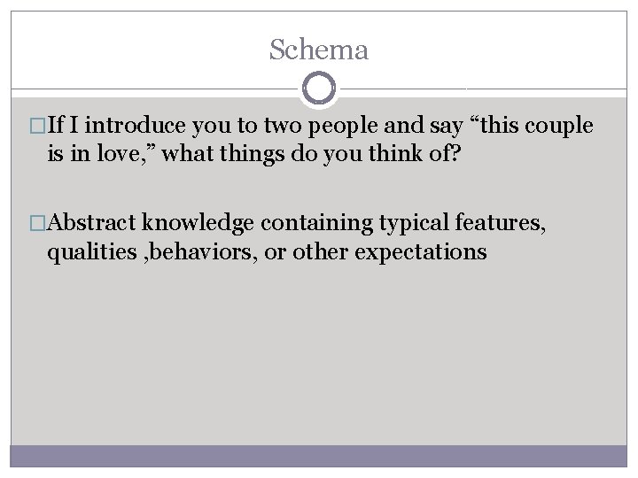The image size is (638, 478).
Task: Click the Schema slide title
Action: point(319,50)
